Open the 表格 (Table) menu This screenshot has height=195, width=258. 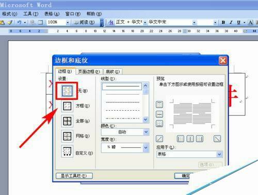coord(52,13)
